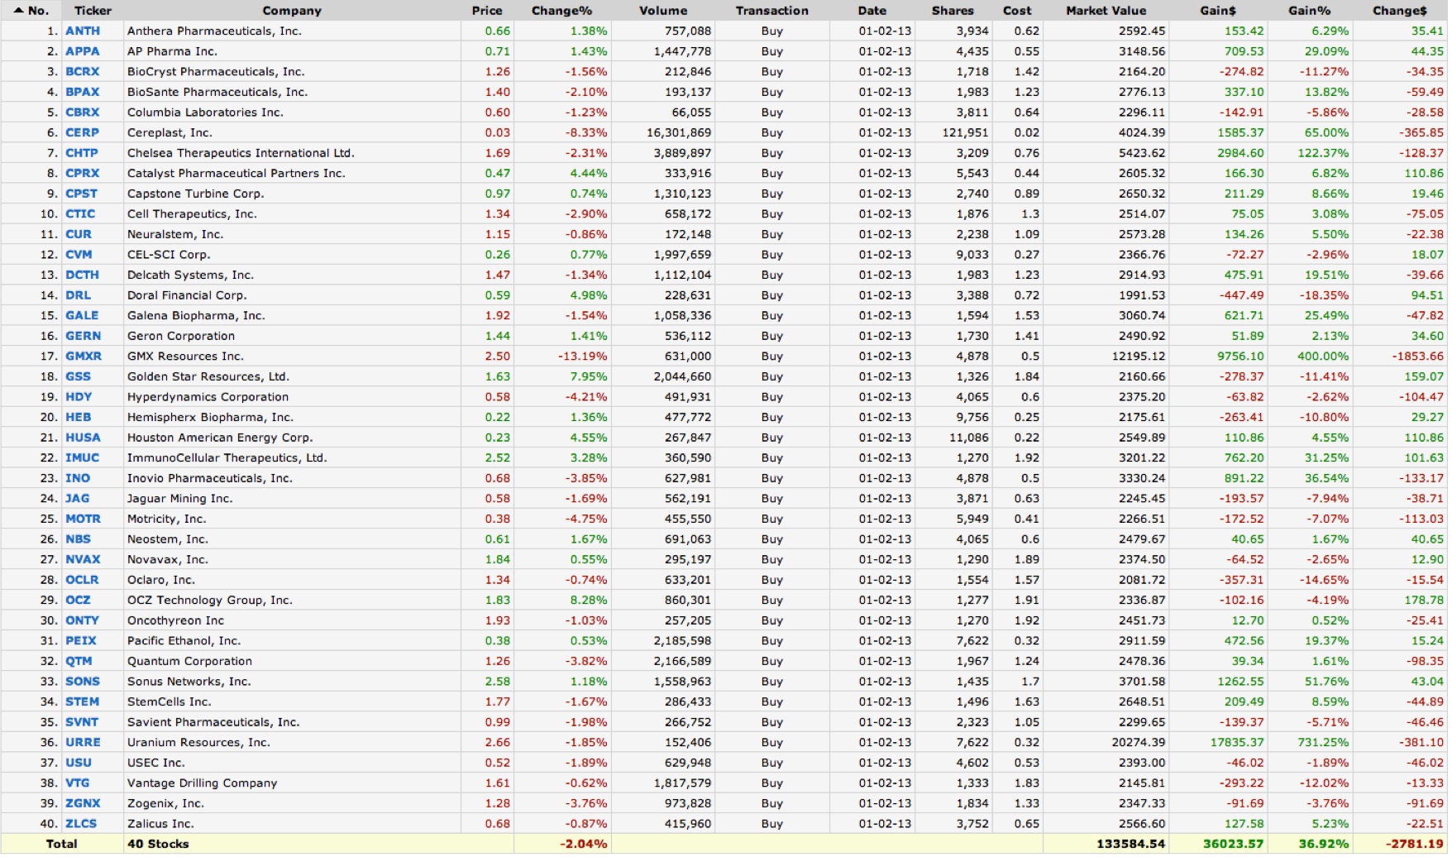Select the 01-02-13 date in ZLCS row
This screenshot has width=1452, height=857.
(x=885, y=824)
